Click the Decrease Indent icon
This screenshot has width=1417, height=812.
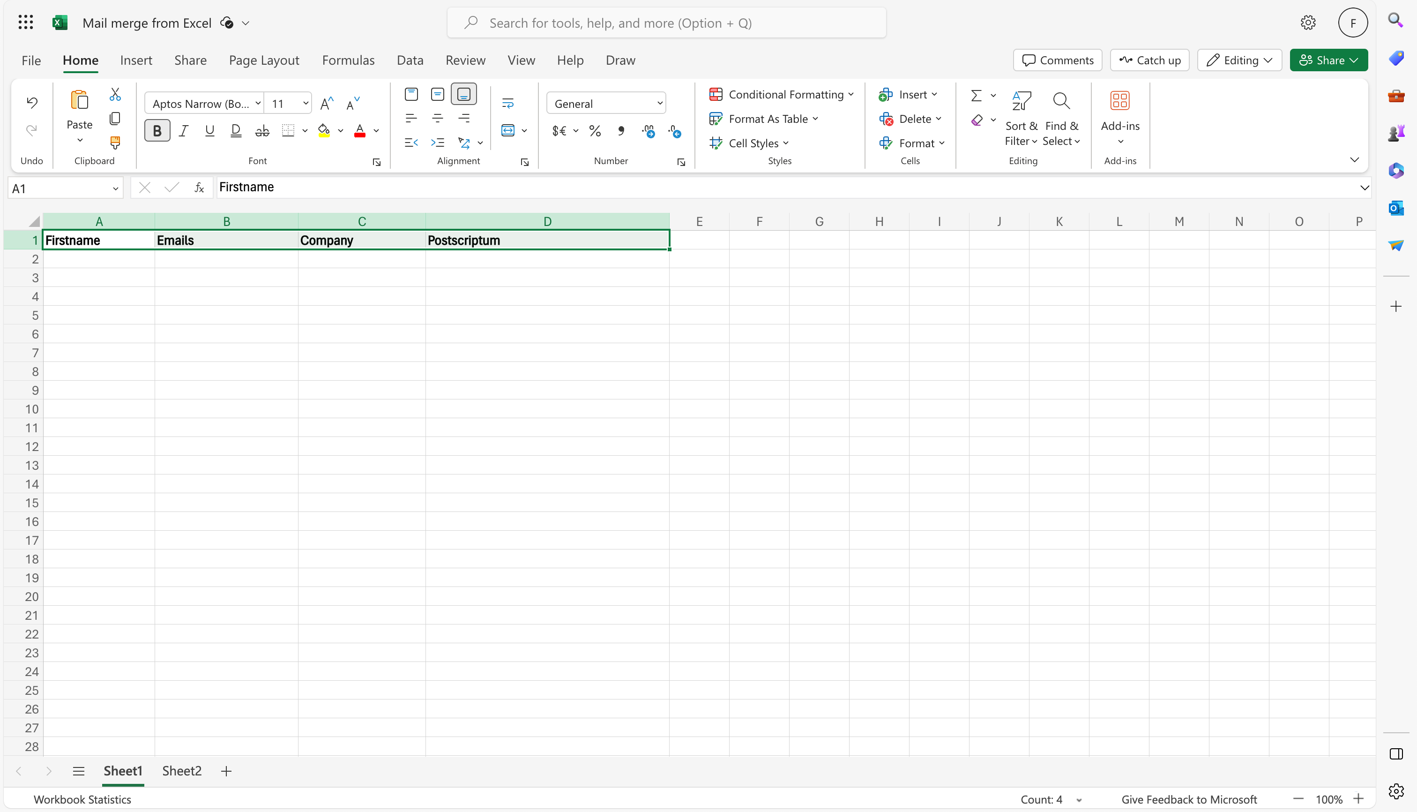[411, 143]
